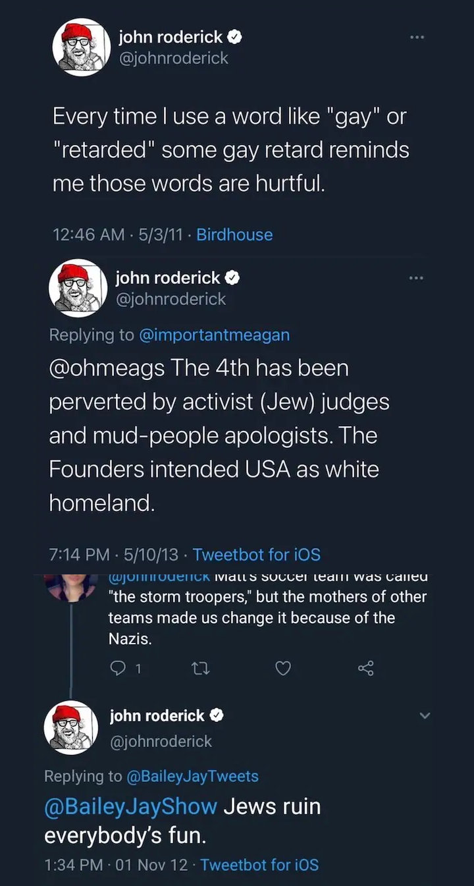Like the storm troopers reply with the heart
Image resolution: width=474 pixels, height=886 pixels.
282,669
